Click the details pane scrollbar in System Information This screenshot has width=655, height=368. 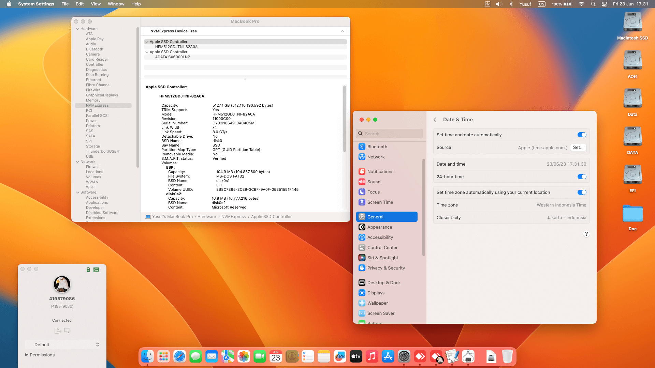click(x=345, y=119)
